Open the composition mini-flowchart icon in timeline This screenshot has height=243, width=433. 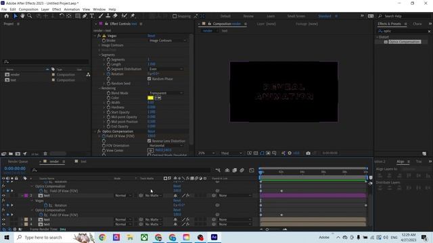click(218, 170)
